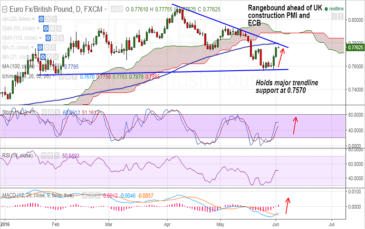This screenshot has height=229, width=365.
Task: Open settings gear for the main EURGBP series
Action: 120,9
